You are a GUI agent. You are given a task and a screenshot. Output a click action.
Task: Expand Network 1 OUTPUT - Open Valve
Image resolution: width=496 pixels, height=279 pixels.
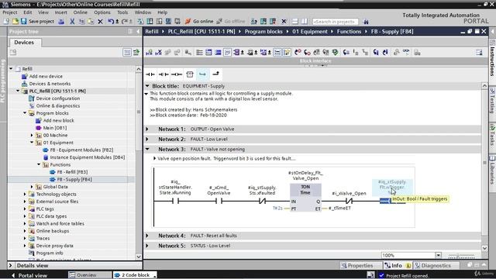click(x=147, y=129)
